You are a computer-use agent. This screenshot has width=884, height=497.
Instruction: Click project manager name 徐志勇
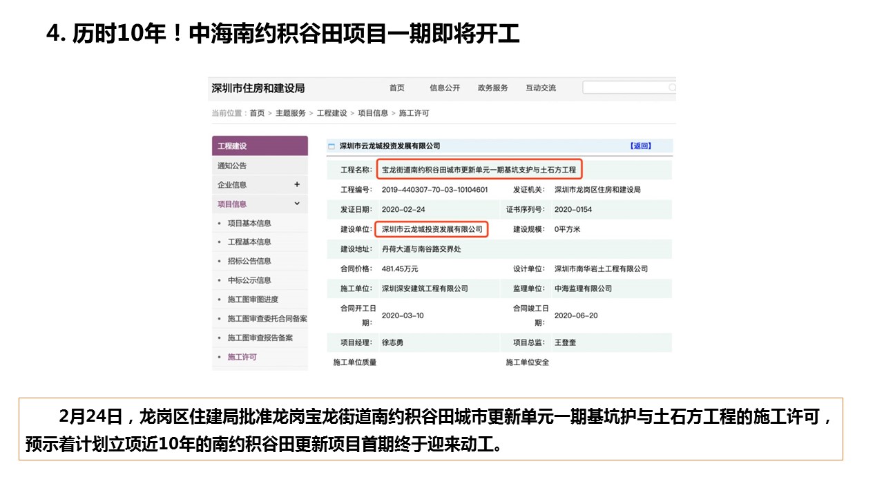point(392,342)
